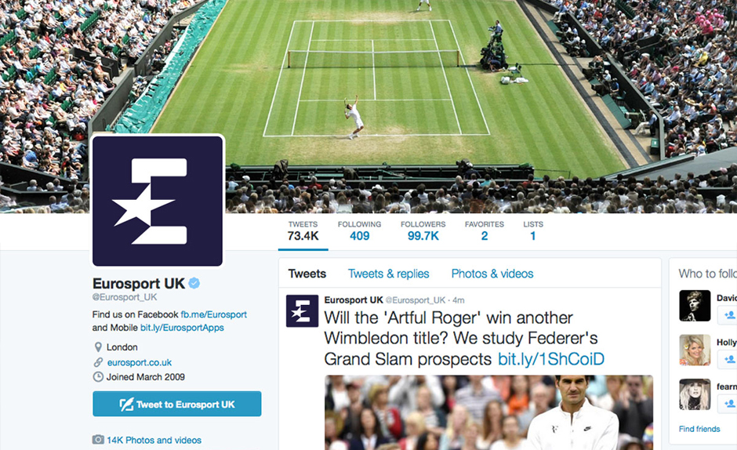Click the Find friends link

point(699,429)
